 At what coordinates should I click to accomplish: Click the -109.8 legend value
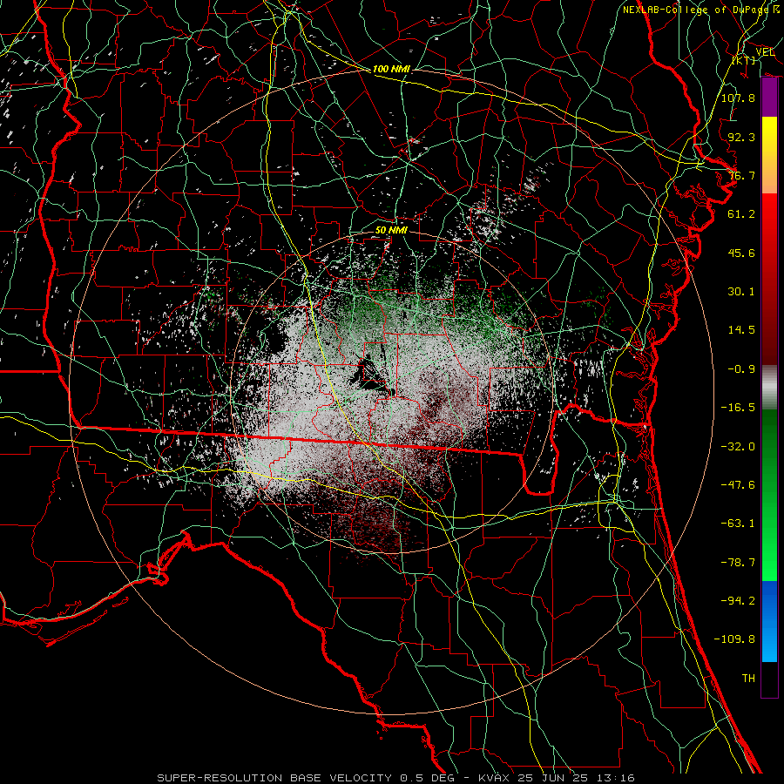734,639
